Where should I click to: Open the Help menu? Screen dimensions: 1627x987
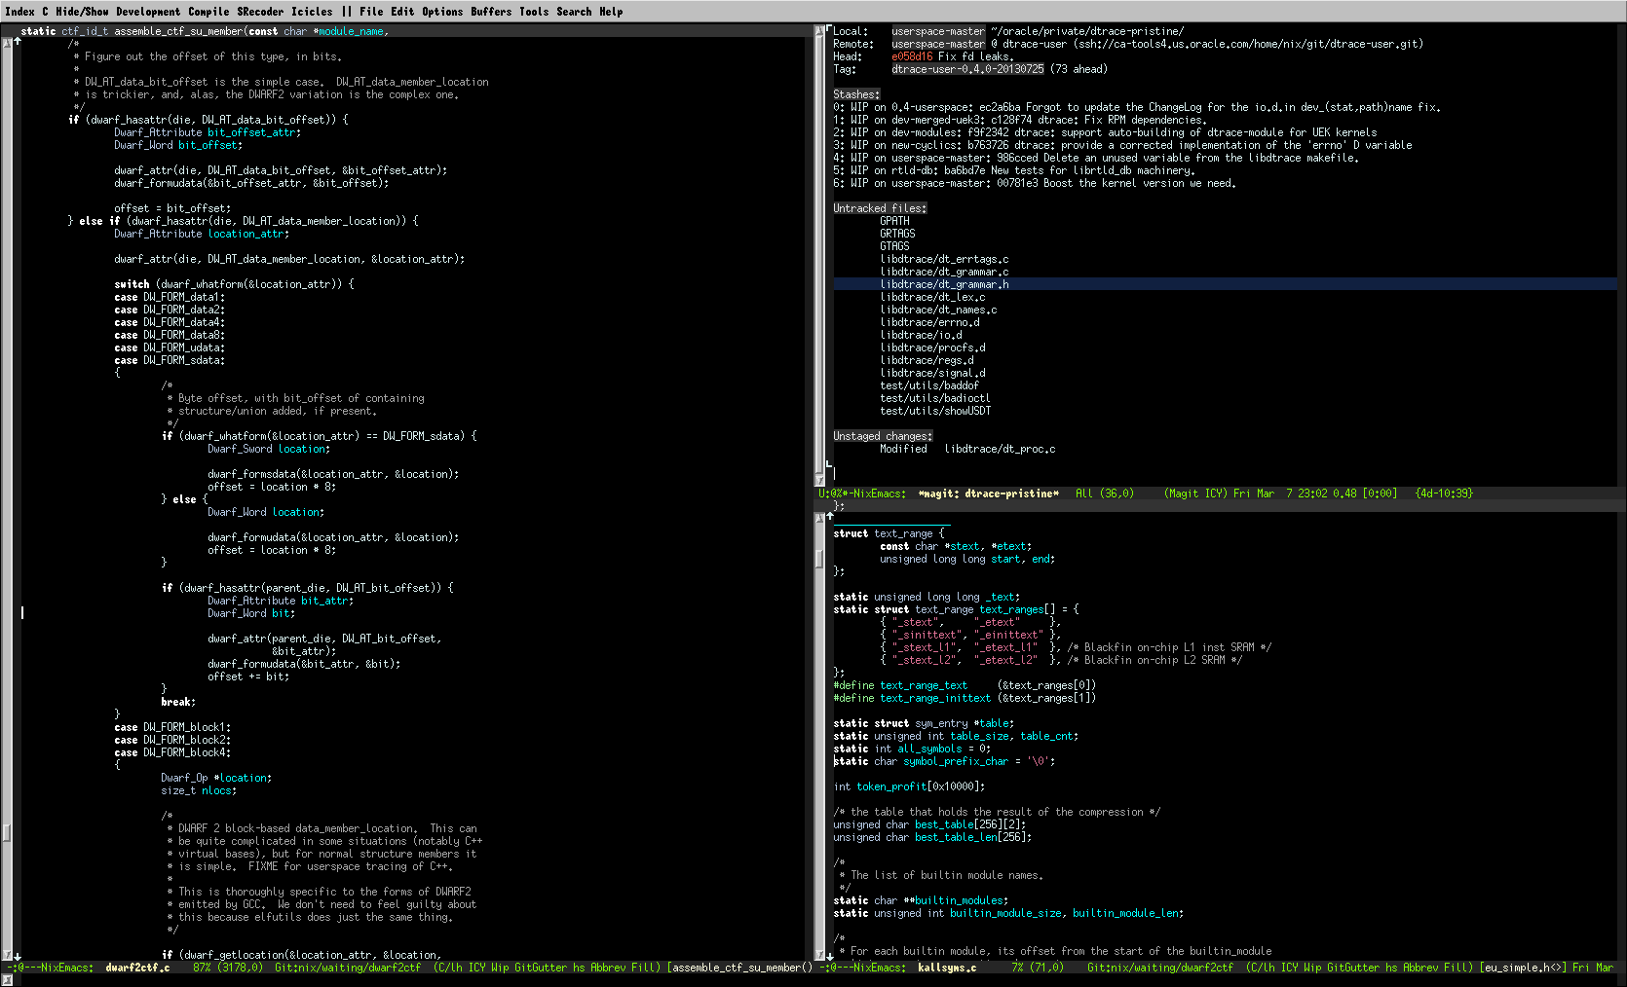point(611,12)
